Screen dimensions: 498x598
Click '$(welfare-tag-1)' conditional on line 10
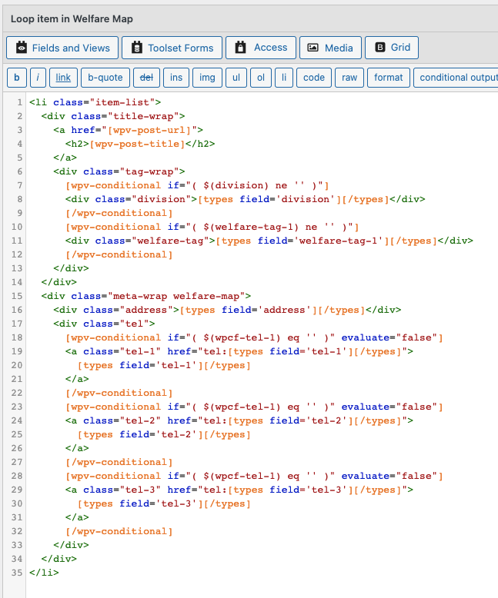pyautogui.click(x=251, y=227)
